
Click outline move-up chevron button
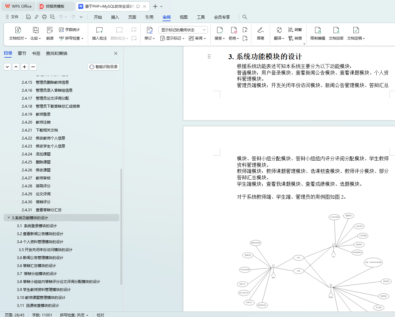click(x=16, y=67)
